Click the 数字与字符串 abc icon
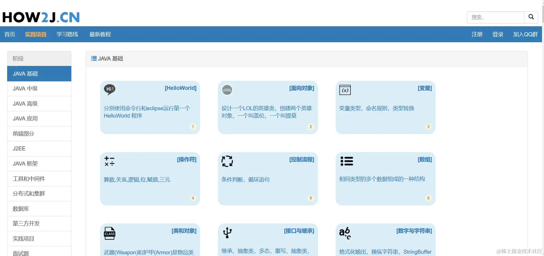 [x=345, y=233]
